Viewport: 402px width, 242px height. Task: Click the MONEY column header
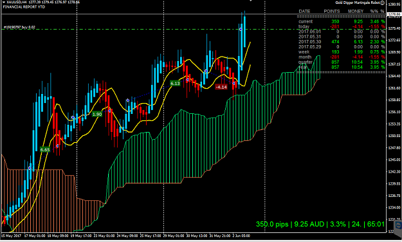[x=356, y=12]
